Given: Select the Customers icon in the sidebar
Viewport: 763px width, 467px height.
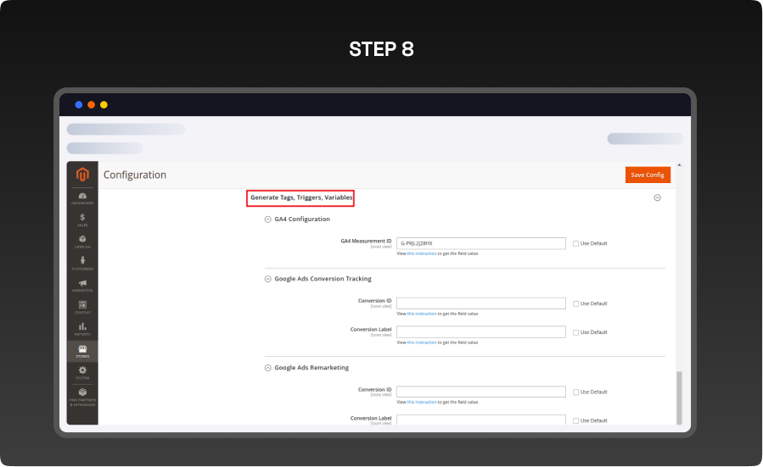Looking at the screenshot, I should (x=82, y=264).
